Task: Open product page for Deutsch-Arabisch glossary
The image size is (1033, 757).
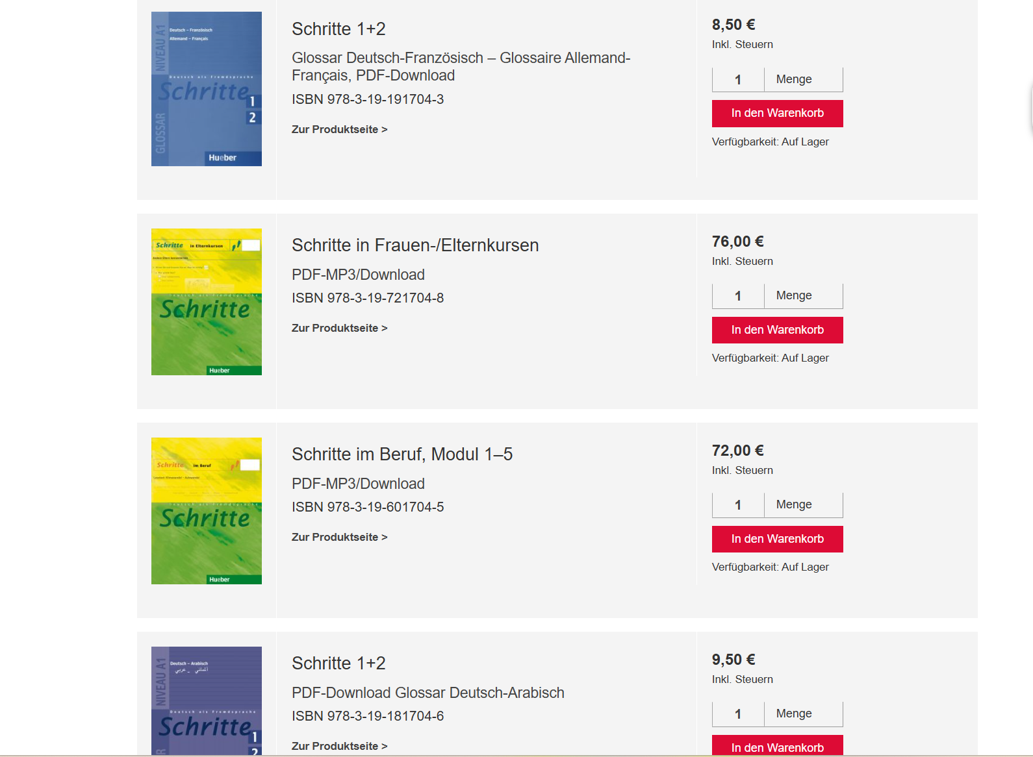Action: pos(340,746)
